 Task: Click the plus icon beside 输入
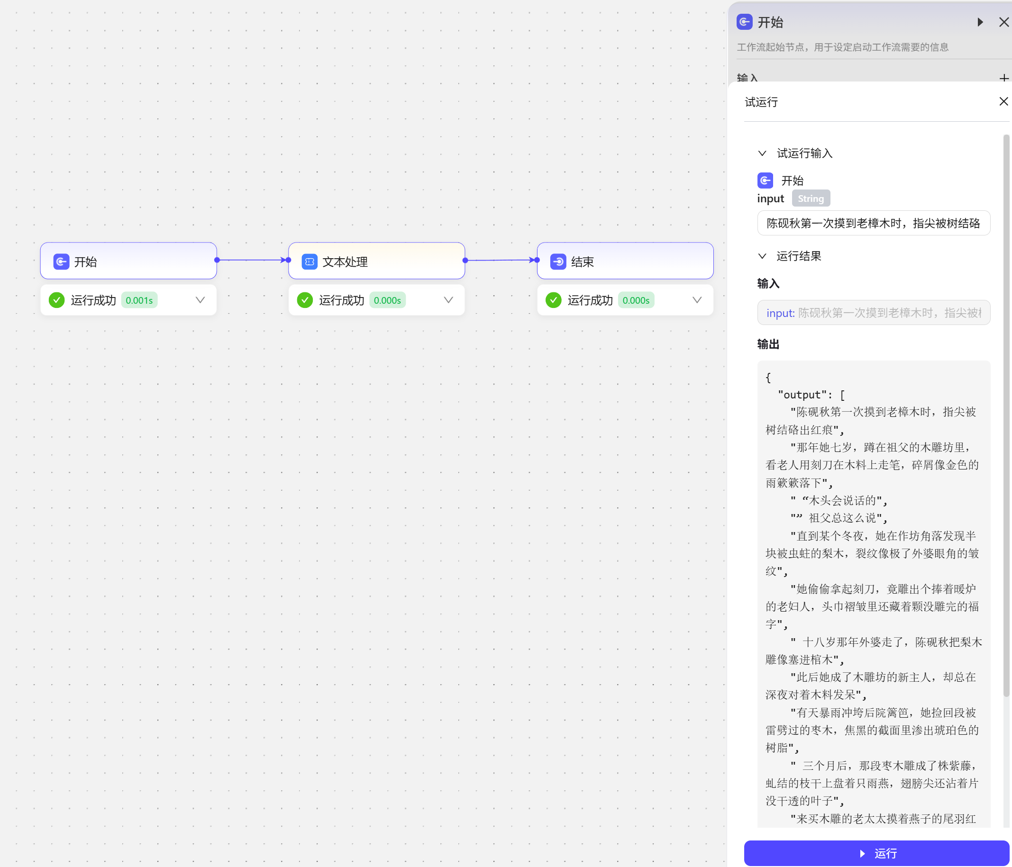point(1003,78)
